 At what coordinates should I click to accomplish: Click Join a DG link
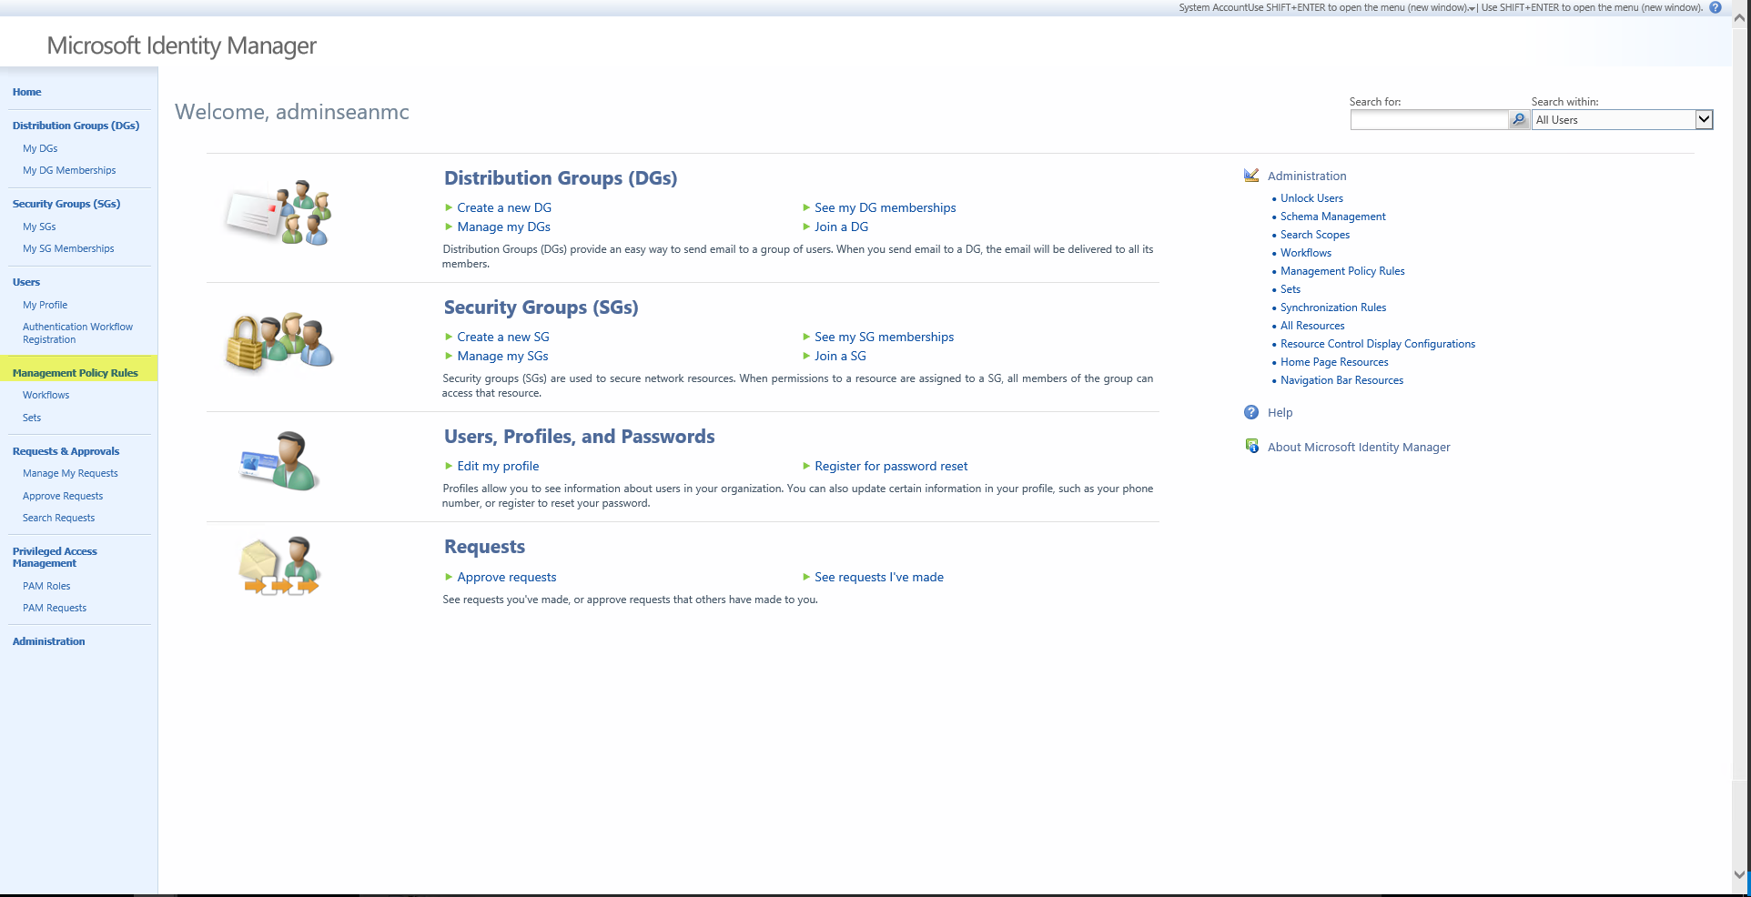pos(842,227)
